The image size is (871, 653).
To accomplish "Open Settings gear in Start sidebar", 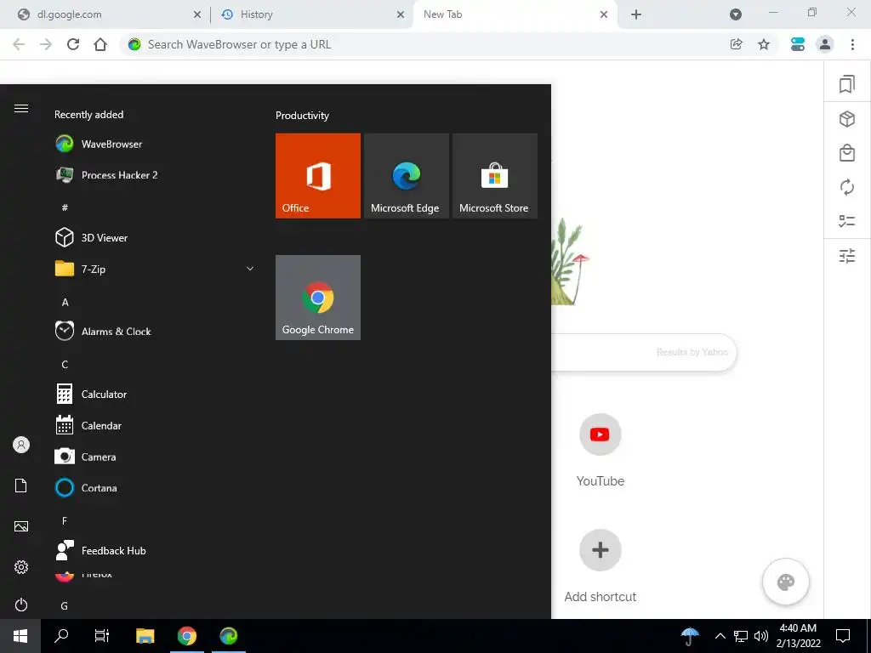I will (x=21, y=567).
